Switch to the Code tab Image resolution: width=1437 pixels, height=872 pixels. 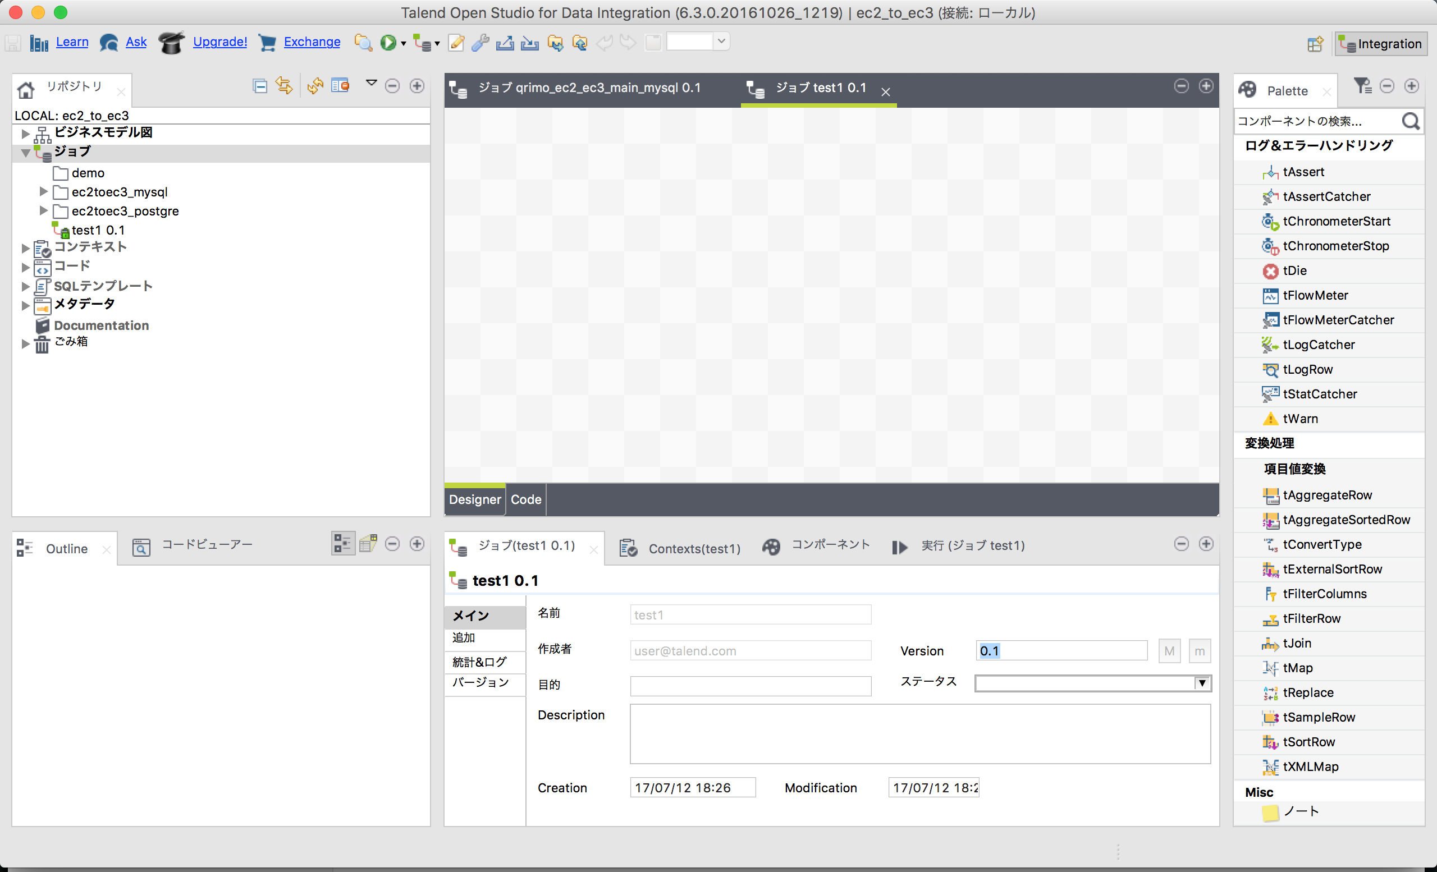pos(525,499)
